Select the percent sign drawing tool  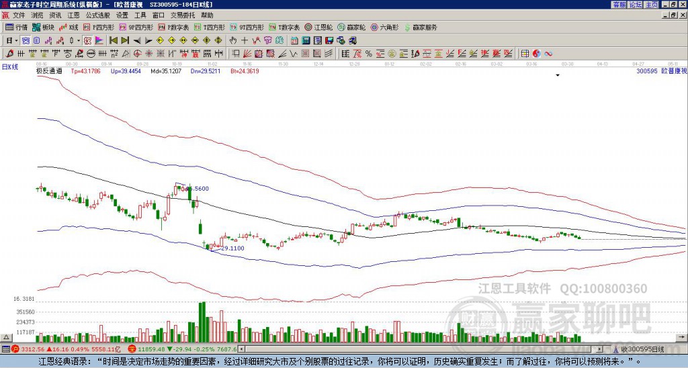coord(369,54)
